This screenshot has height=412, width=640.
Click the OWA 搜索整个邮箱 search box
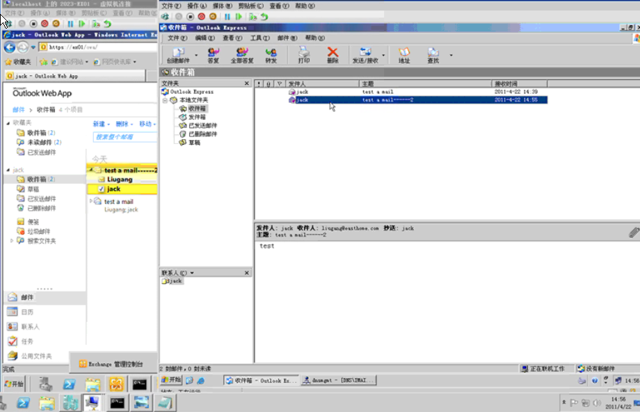125,137
